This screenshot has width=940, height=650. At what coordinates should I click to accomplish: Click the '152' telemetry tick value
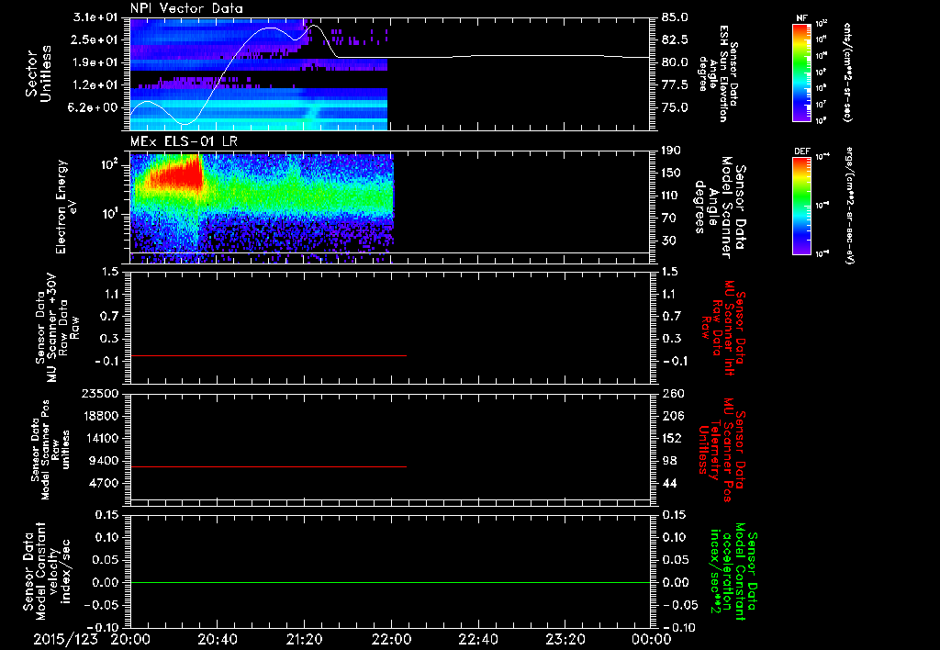coord(671,438)
